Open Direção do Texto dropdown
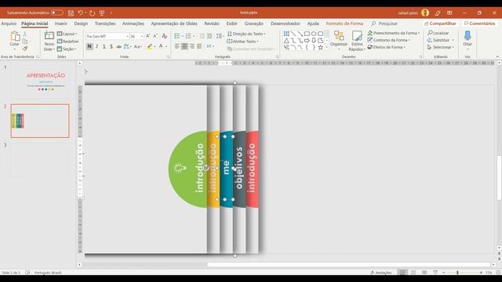502x282 pixels. point(246,34)
